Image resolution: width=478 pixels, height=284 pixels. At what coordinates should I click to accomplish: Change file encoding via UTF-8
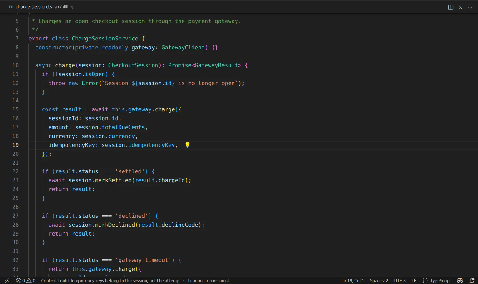tap(400, 281)
